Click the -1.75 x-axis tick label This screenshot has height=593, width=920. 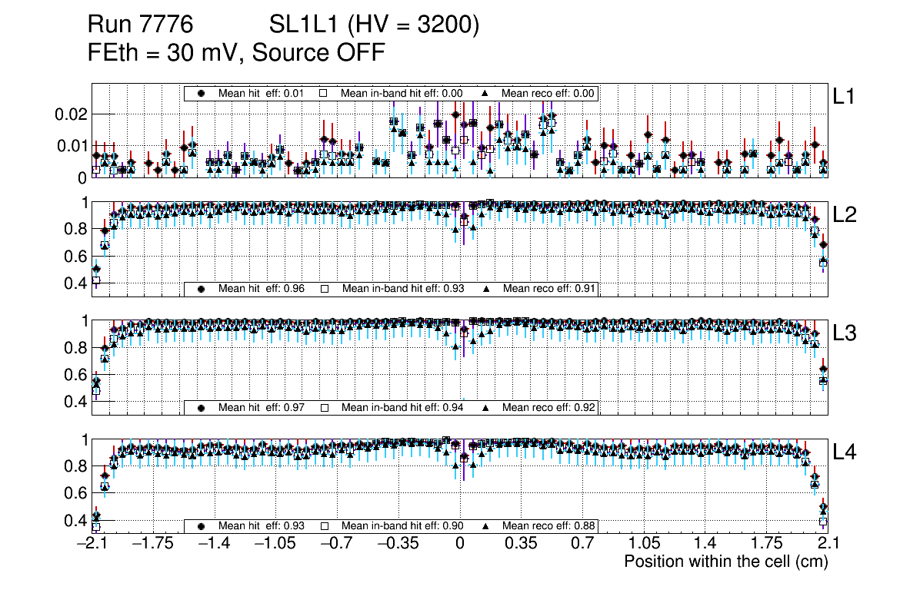coord(151,544)
